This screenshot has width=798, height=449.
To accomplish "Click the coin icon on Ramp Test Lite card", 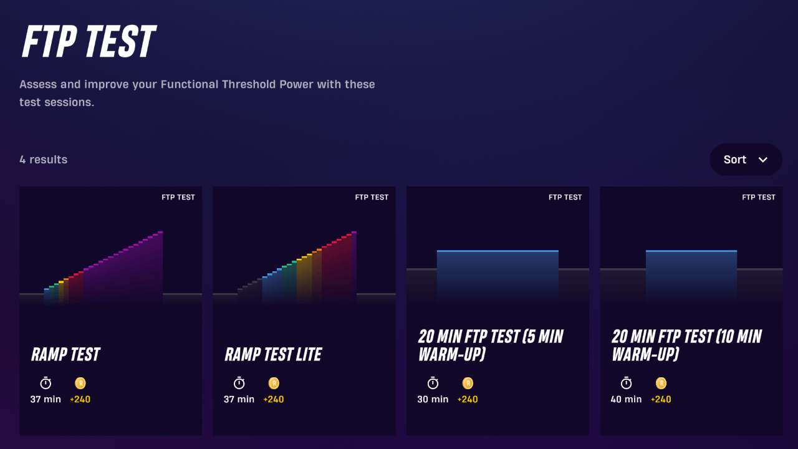I will [273, 383].
